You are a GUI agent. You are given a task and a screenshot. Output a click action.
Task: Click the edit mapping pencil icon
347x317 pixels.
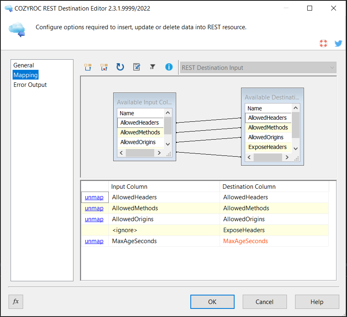click(137, 67)
